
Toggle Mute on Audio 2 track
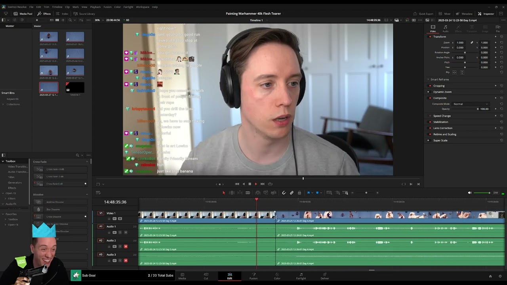[x=126, y=247]
